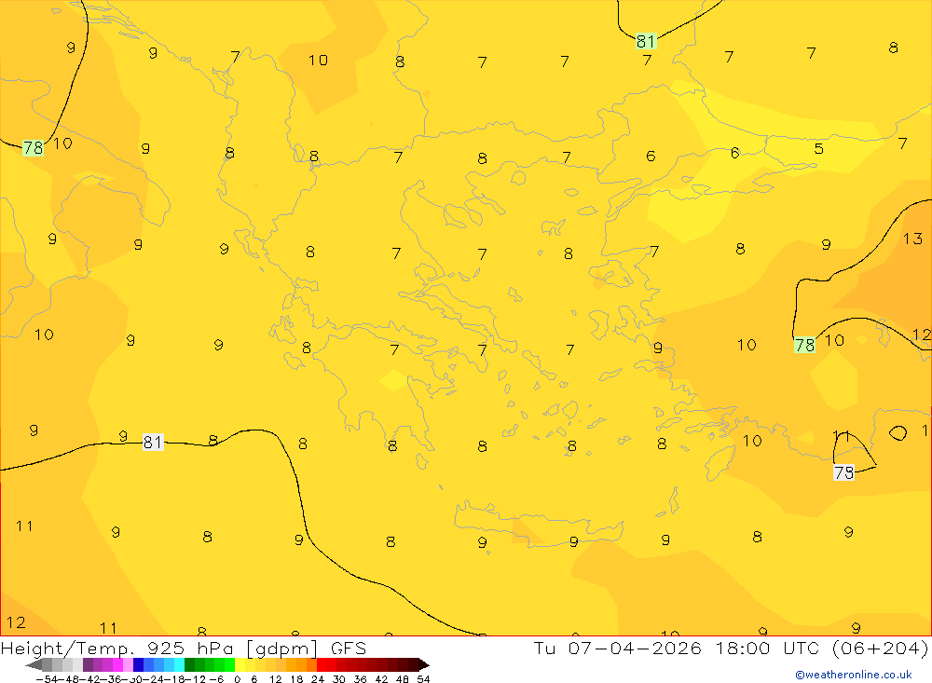
Task: Click the right arrow end of color scale
Action: pos(424,665)
